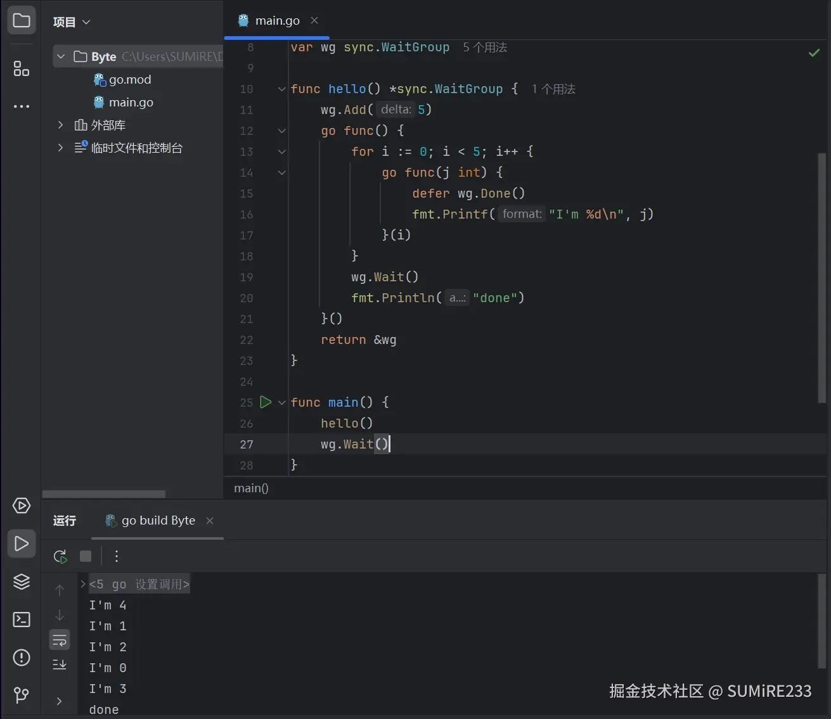The height and width of the screenshot is (719, 831).
Task: Click the main() breadcrumb
Action: point(251,488)
